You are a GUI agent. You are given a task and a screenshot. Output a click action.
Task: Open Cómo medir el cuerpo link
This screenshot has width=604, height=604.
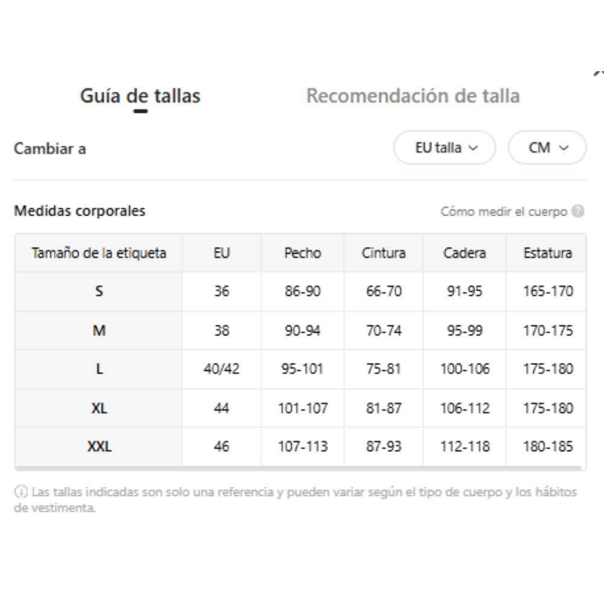[504, 211]
